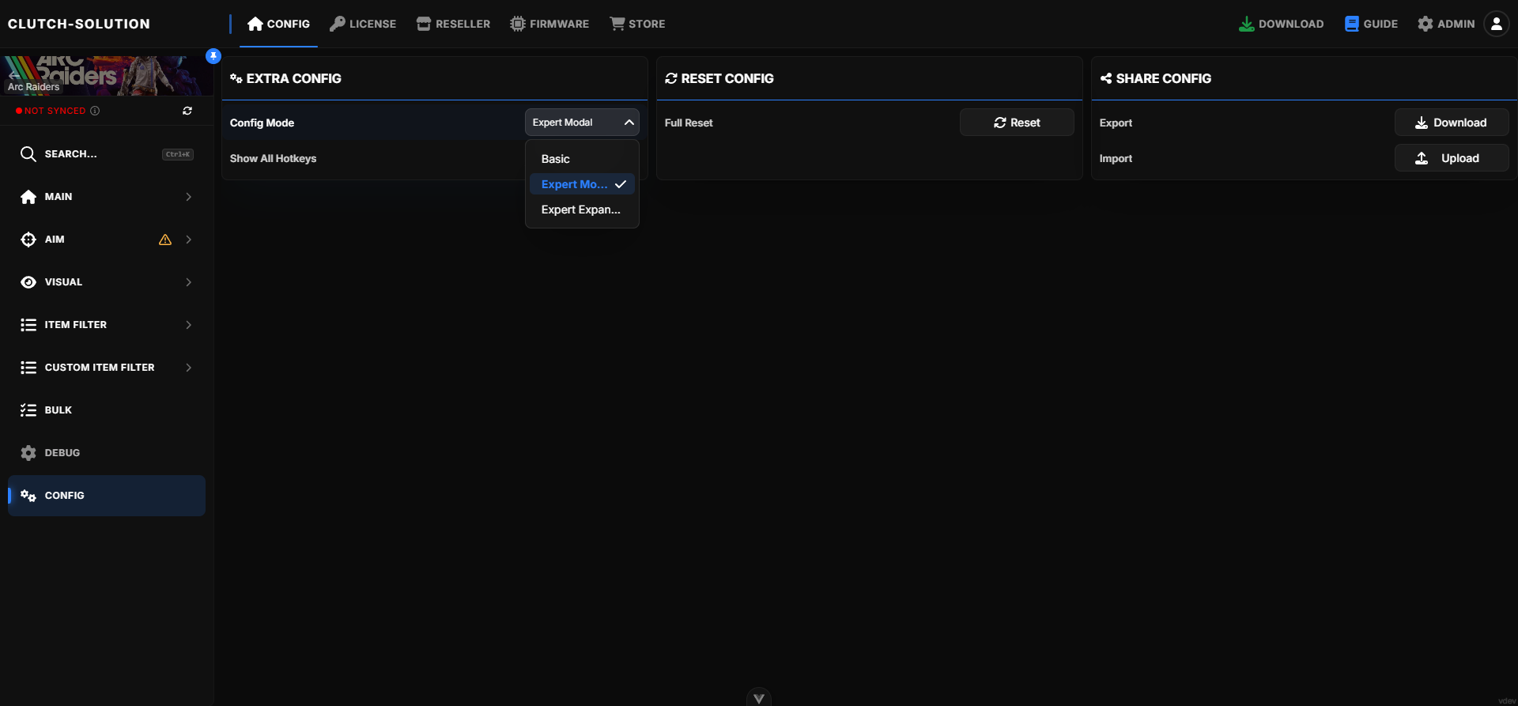Select the Expert Modal option
Viewport: 1518px width, 706px height.
coord(582,184)
